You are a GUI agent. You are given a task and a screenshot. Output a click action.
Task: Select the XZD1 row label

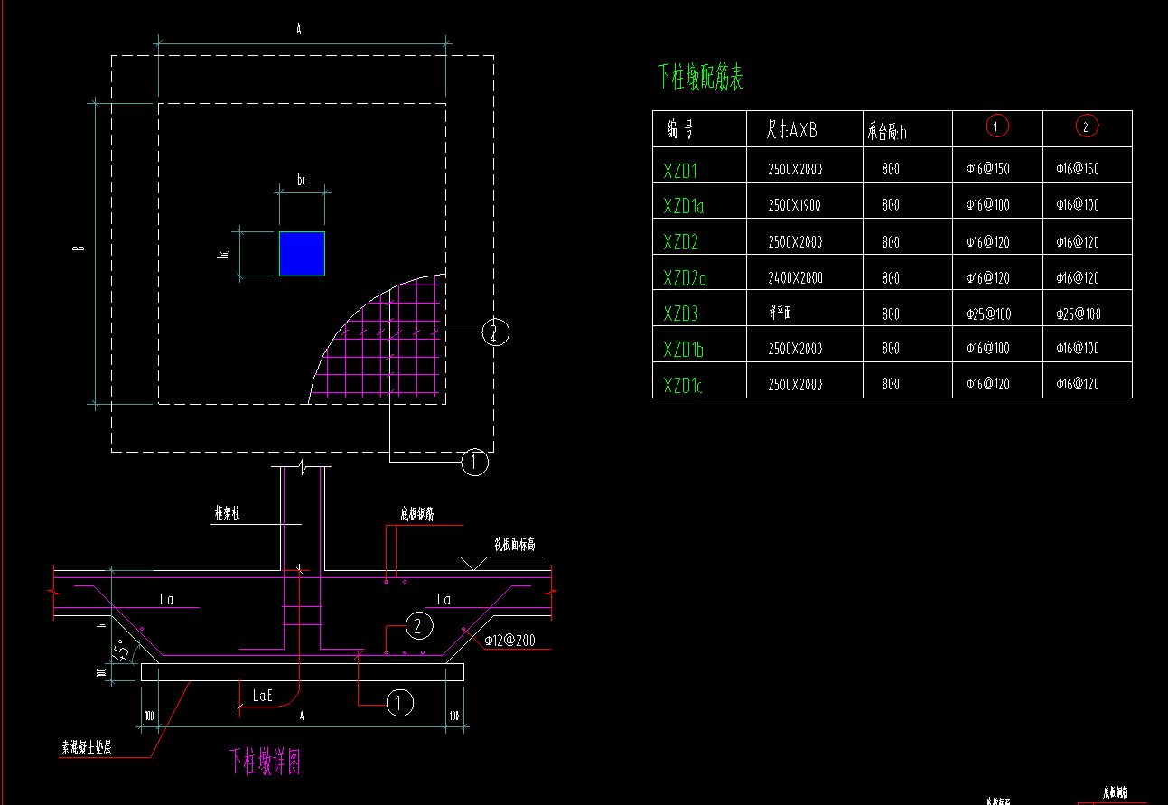(682, 169)
